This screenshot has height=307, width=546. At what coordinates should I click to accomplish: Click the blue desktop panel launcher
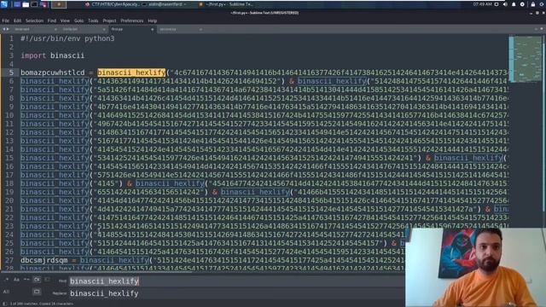click(x=17, y=4)
